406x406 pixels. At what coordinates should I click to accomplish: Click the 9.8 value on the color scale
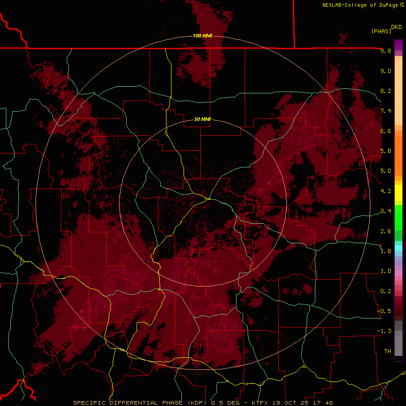[x=386, y=51]
